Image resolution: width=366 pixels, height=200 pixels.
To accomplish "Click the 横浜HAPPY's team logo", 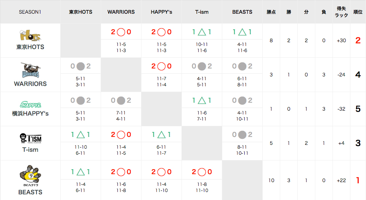I will click(30, 105).
